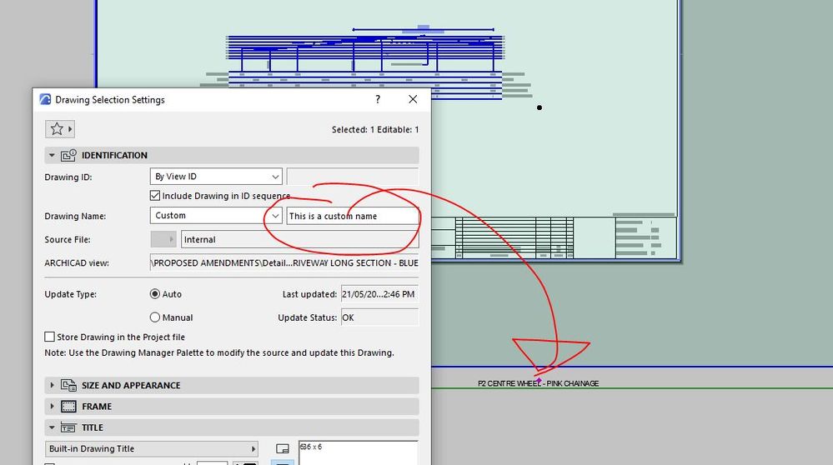
Task: Click the black hotspot dot on layout
Action: pos(539,107)
